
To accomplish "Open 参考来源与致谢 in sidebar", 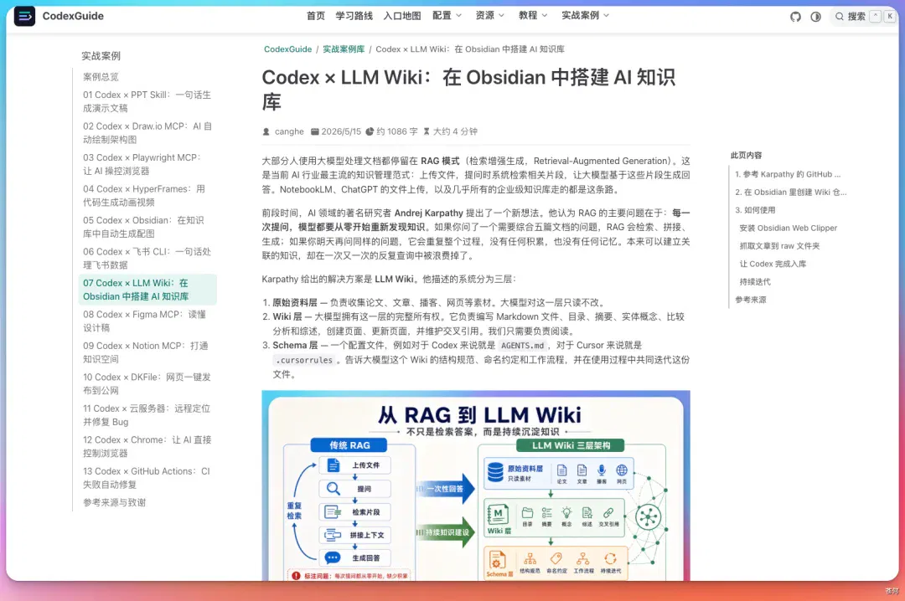I will [114, 502].
